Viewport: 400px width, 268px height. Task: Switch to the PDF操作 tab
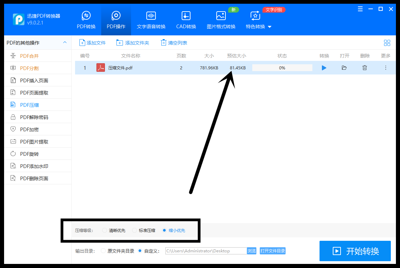(116, 20)
